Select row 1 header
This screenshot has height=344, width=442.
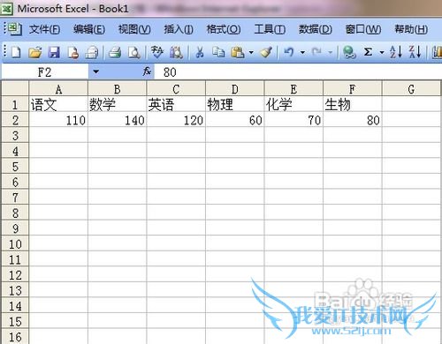[15, 104]
